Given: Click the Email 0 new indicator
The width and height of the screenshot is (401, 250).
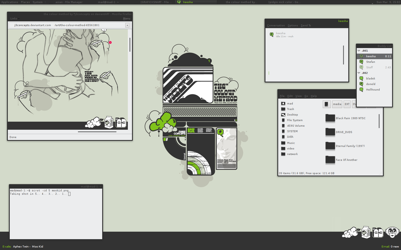Looking at the screenshot, I should tap(390, 247).
